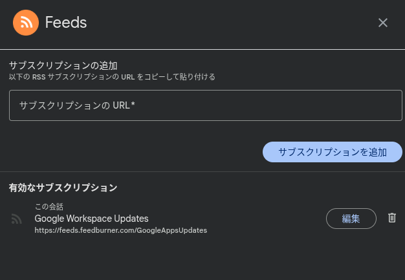This screenshot has height=280, width=405.
Task: Click the 有効なサブスクリプション heading
Action: click(63, 188)
